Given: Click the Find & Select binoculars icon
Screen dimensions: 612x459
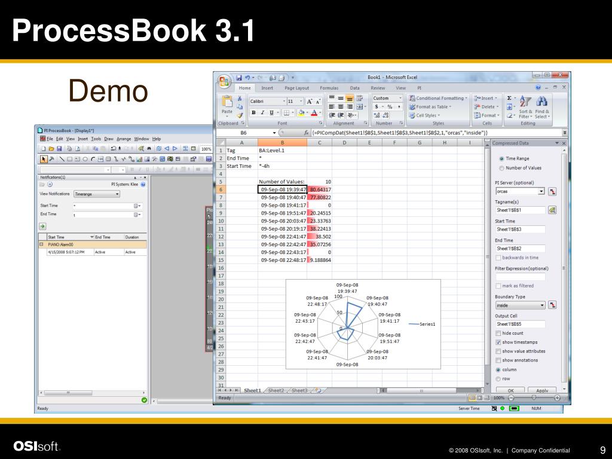Looking at the screenshot, I should [x=541, y=102].
